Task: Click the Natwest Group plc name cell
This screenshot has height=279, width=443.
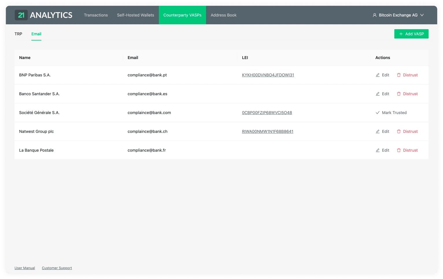Action: (x=36, y=131)
